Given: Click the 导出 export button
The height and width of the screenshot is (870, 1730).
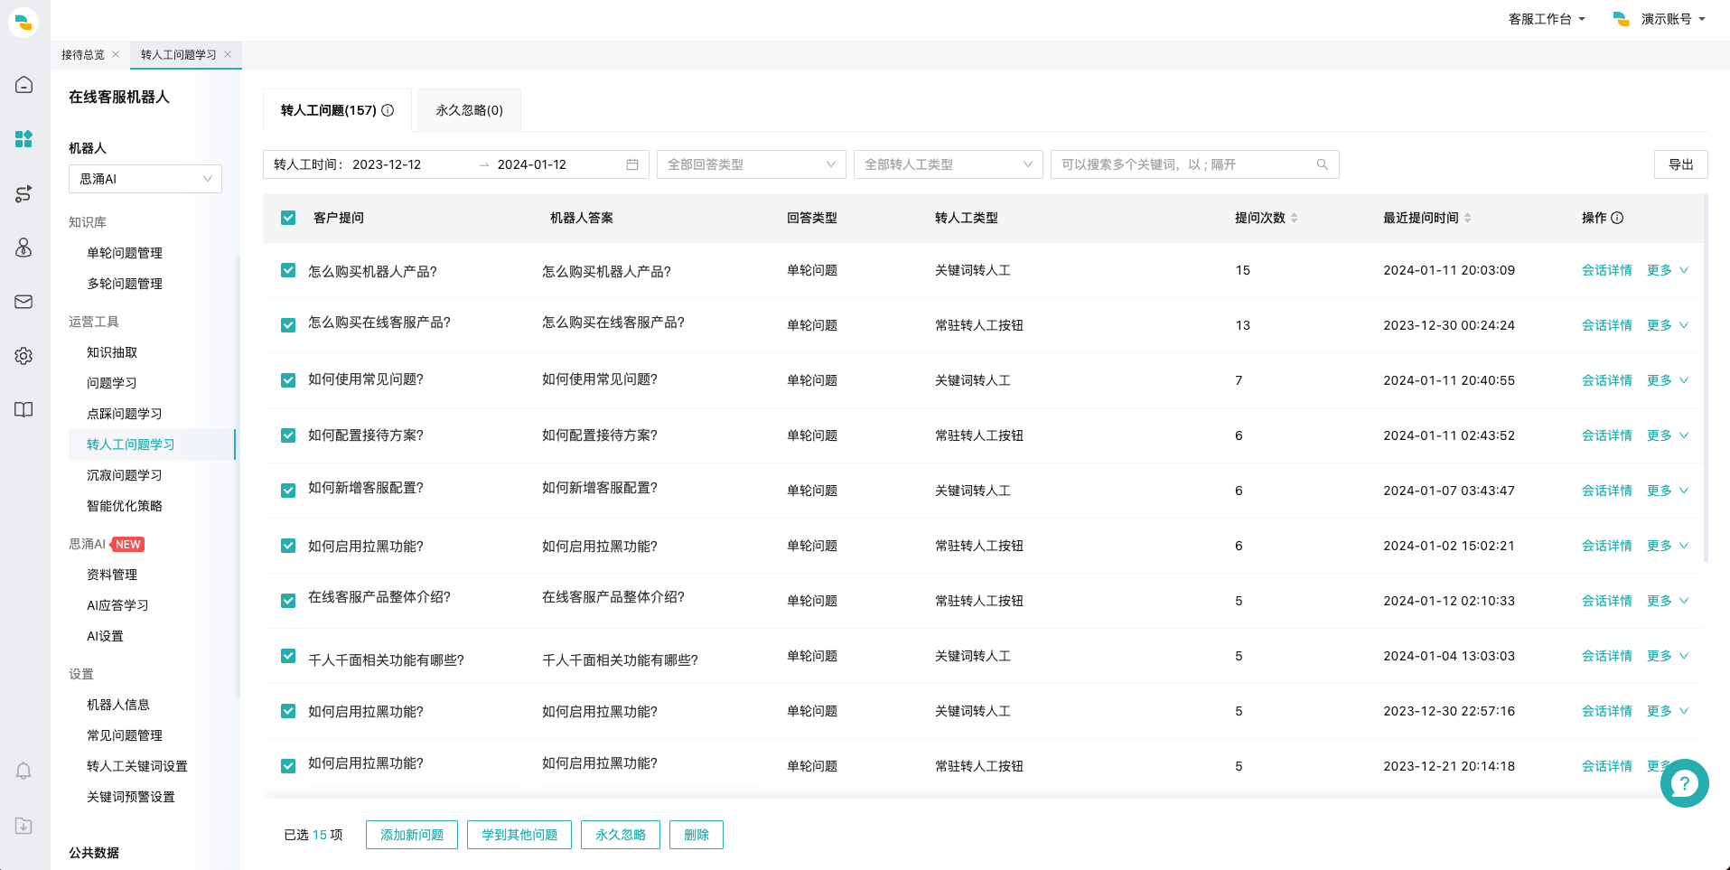Looking at the screenshot, I should tap(1681, 164).
